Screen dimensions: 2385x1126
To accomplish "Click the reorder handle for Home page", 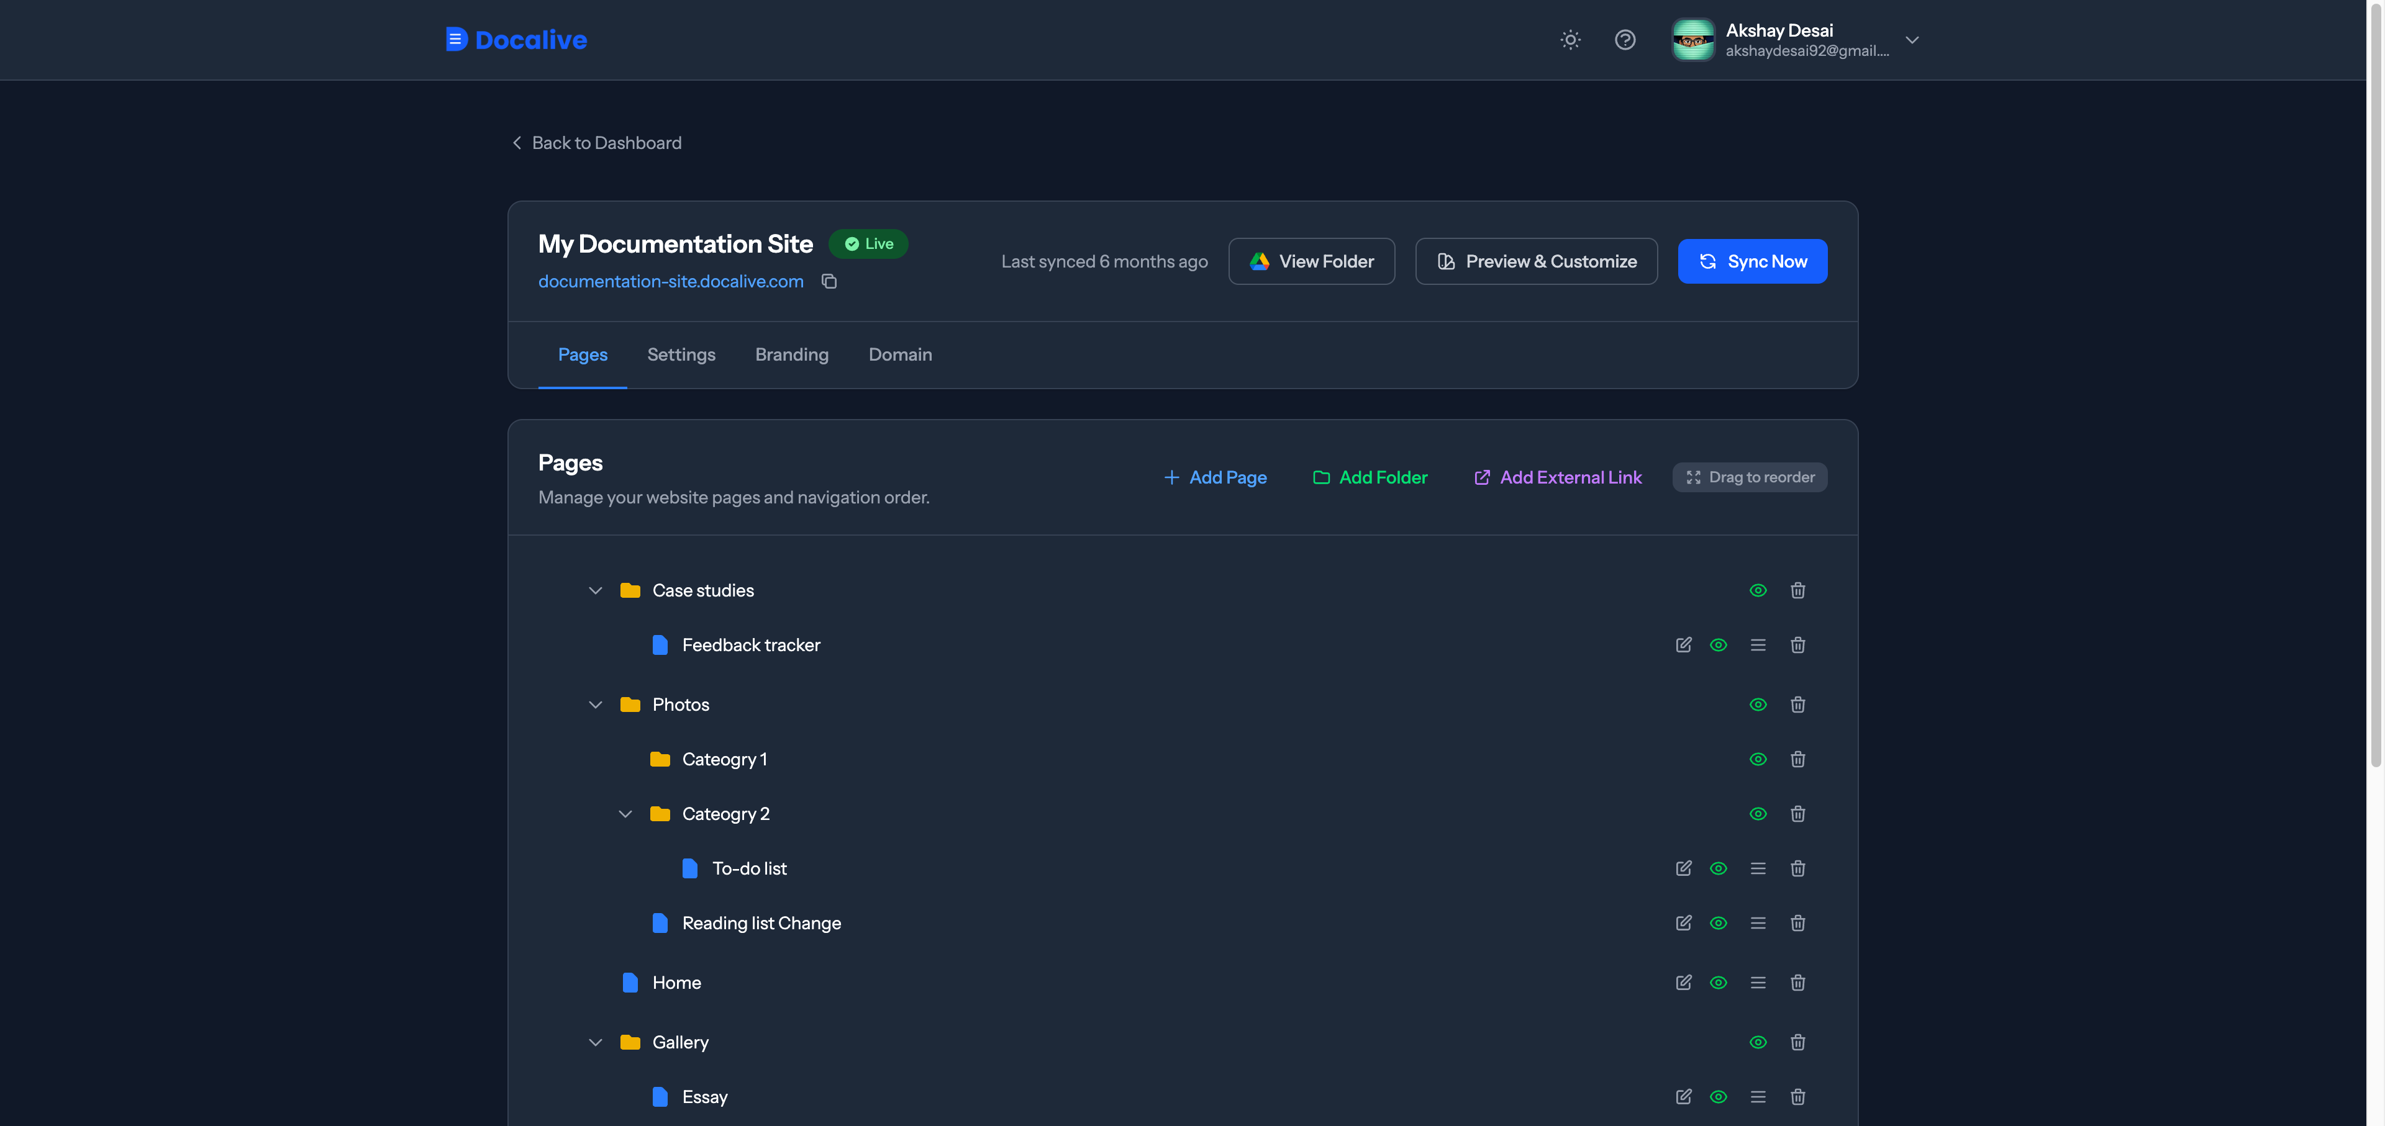I will pos(1757,983).
